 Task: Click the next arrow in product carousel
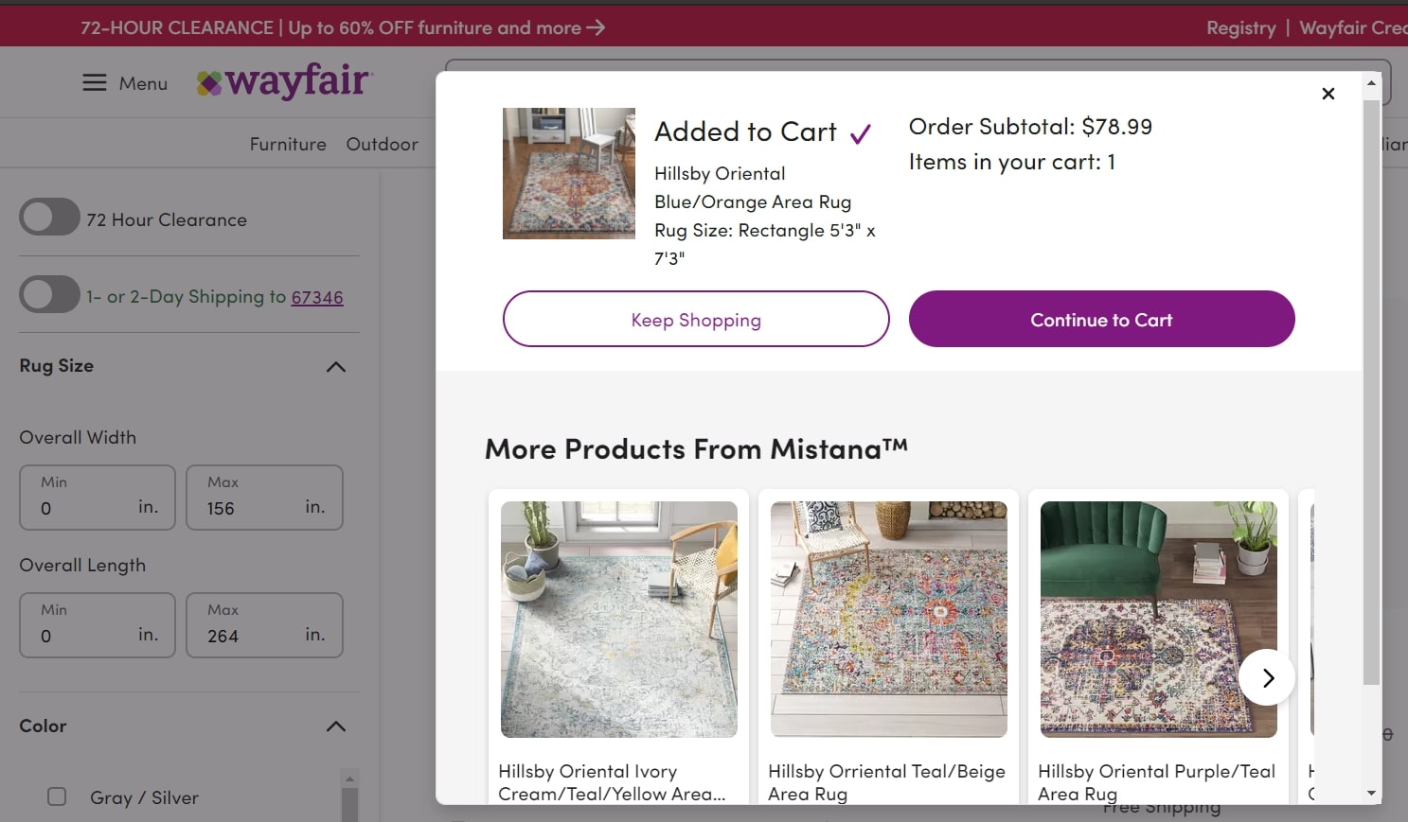[1267, 677]
